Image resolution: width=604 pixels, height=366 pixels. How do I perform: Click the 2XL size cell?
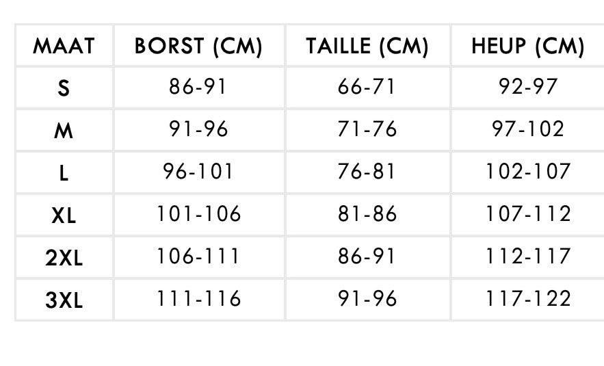coord(64,258)
